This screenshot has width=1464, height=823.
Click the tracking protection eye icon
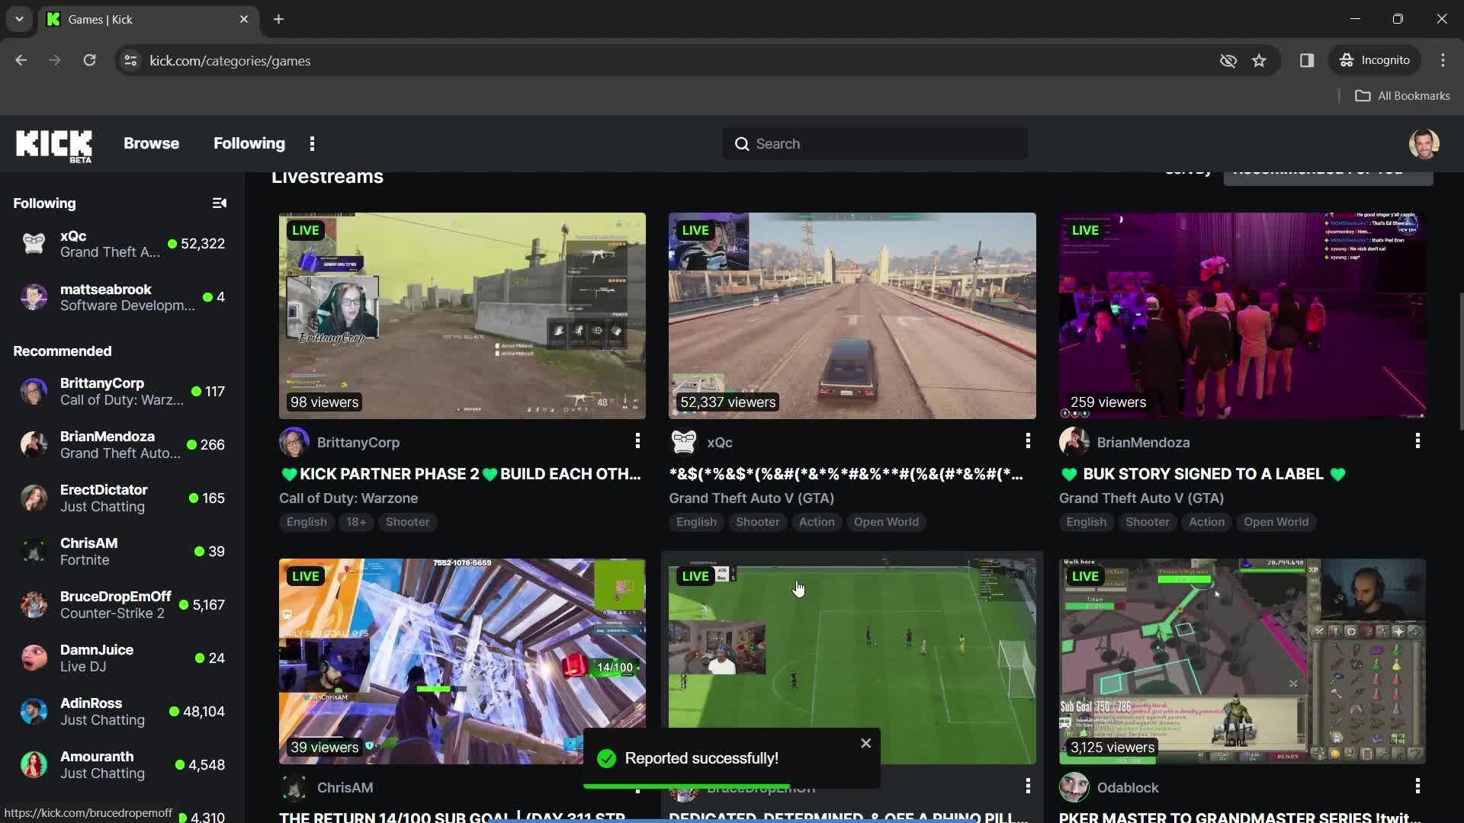(1228, 60)
